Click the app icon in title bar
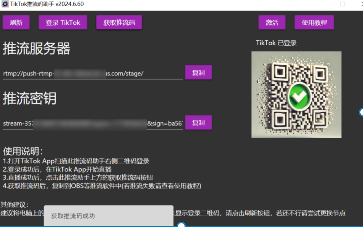363x227 pixels. pyautogui.click(x=5, y=4)
